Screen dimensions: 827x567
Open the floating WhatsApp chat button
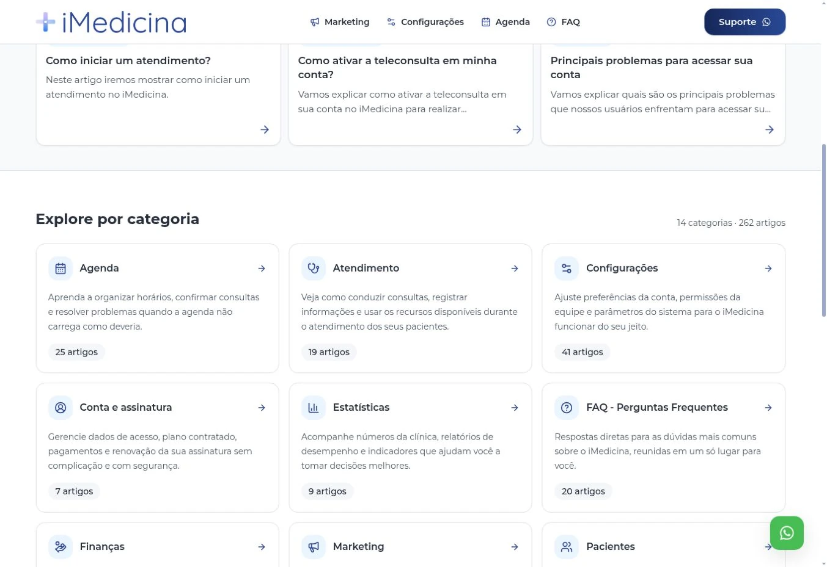click(787, 533)
